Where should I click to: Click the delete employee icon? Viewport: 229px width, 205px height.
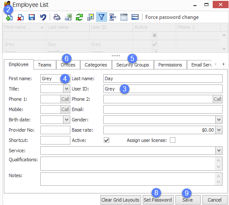(x=21, y=17)
